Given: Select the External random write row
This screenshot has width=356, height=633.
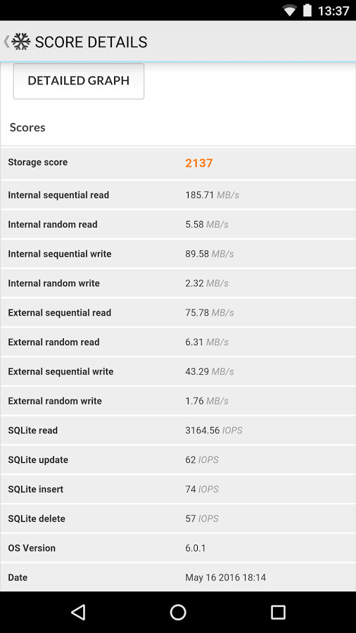Looking at the screenshot, I should point(178,401).
